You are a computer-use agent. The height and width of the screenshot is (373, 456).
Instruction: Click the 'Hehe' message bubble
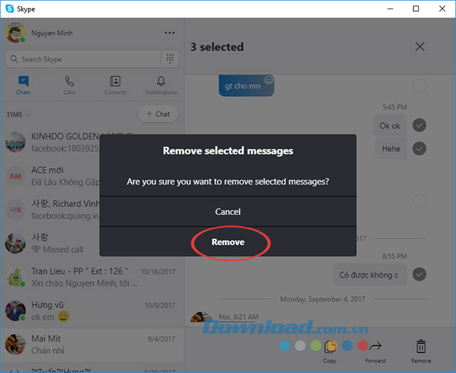tap(391, 149)
